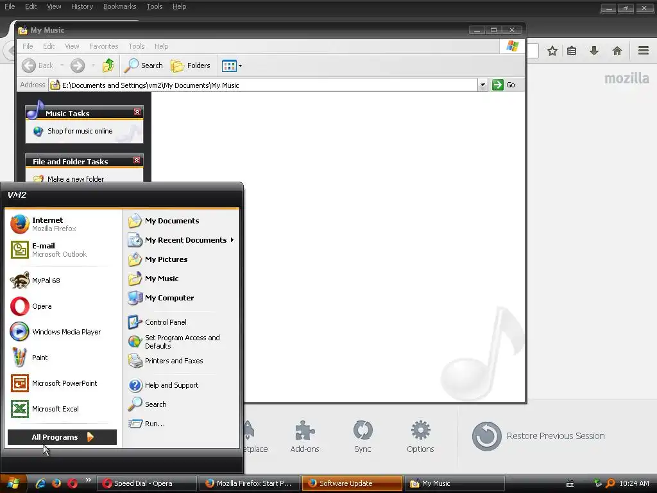Expand My Recent Documents submenu
Screen dimensions: 657x493
(x=181, y=240)
